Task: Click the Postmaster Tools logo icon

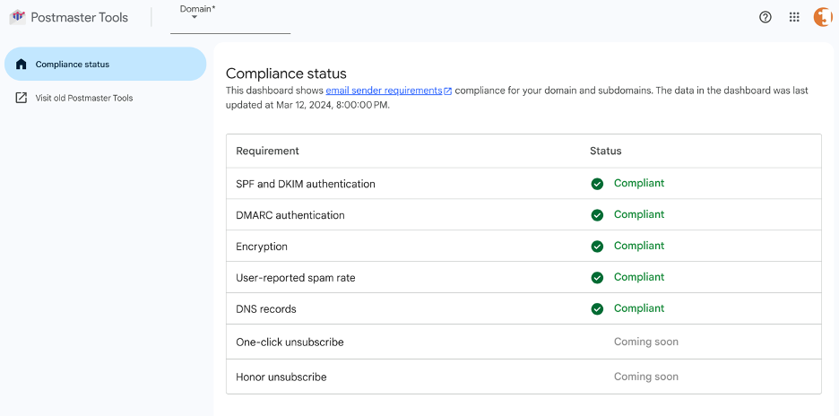Action: [17, 17]
